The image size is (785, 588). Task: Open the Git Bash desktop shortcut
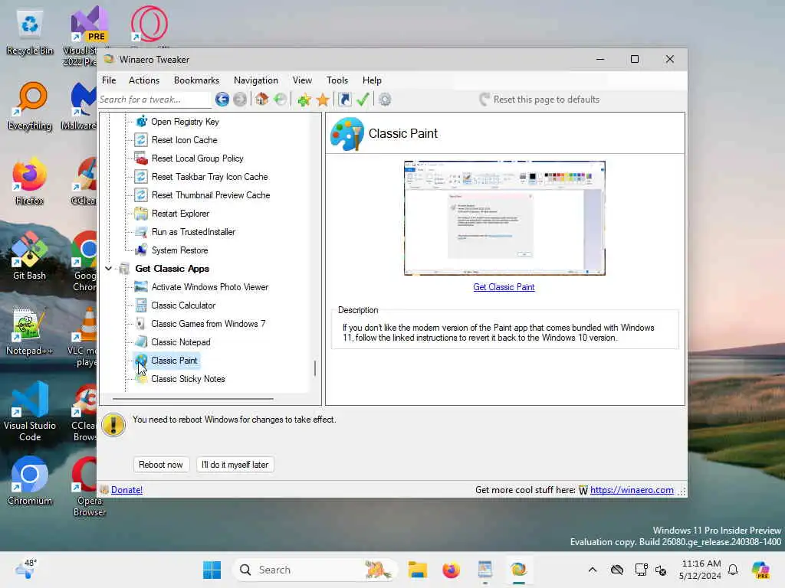click(x=30, y=256)
